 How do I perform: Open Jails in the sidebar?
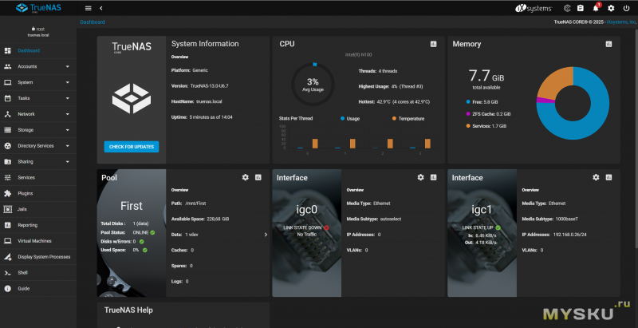click(38, 209)
